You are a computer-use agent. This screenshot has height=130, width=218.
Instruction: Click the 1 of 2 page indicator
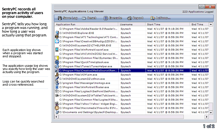(209, 126)
